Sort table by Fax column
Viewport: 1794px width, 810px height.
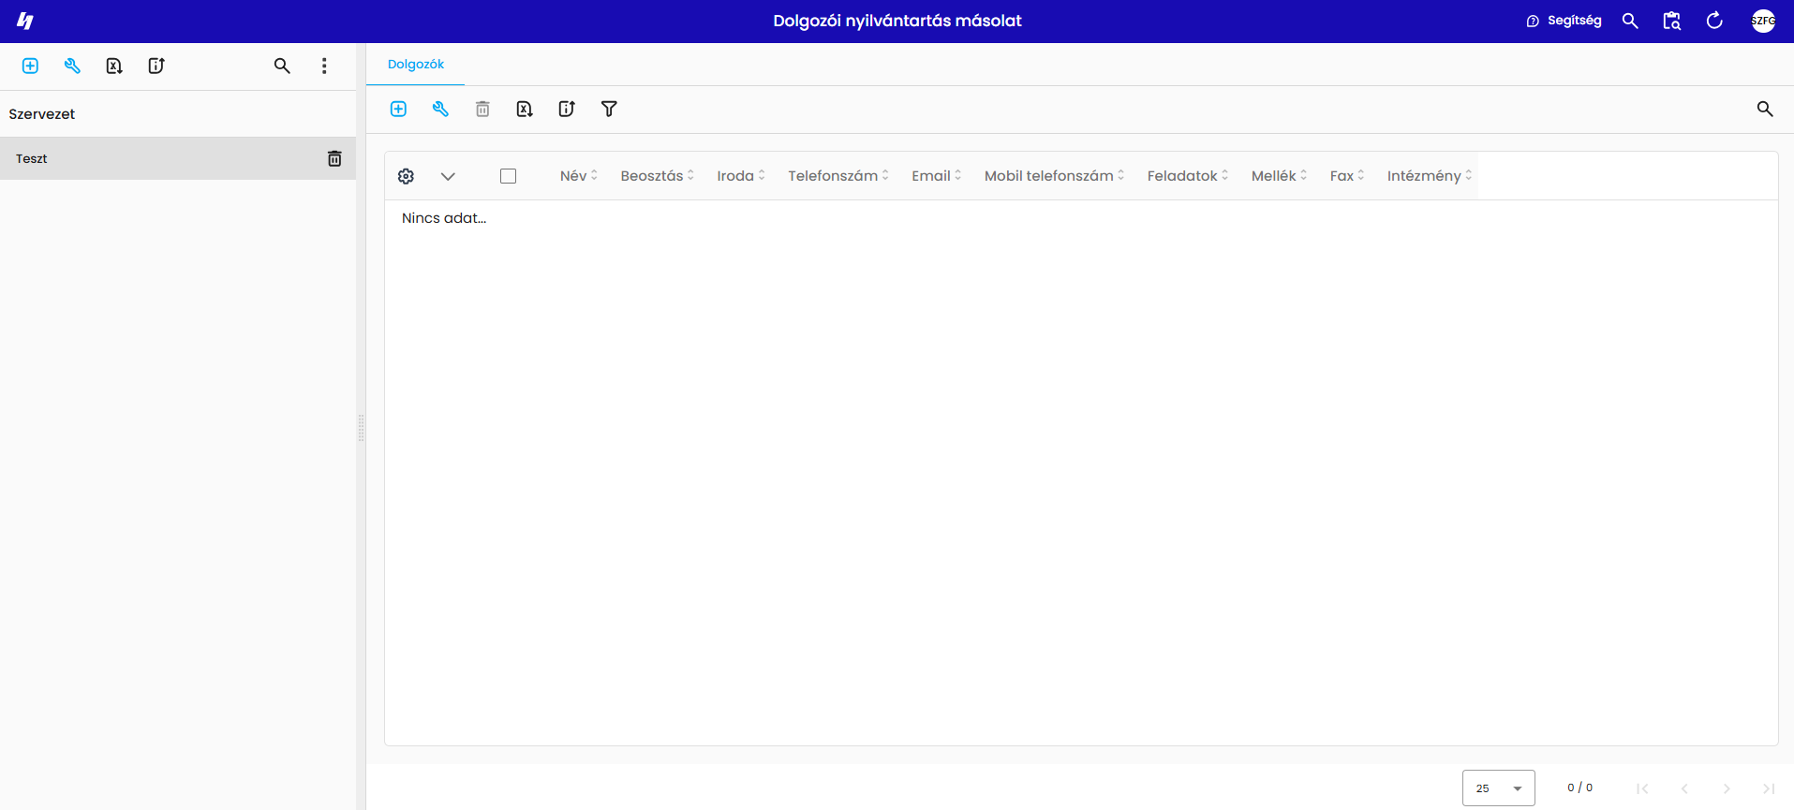(x=1346, y=176)
